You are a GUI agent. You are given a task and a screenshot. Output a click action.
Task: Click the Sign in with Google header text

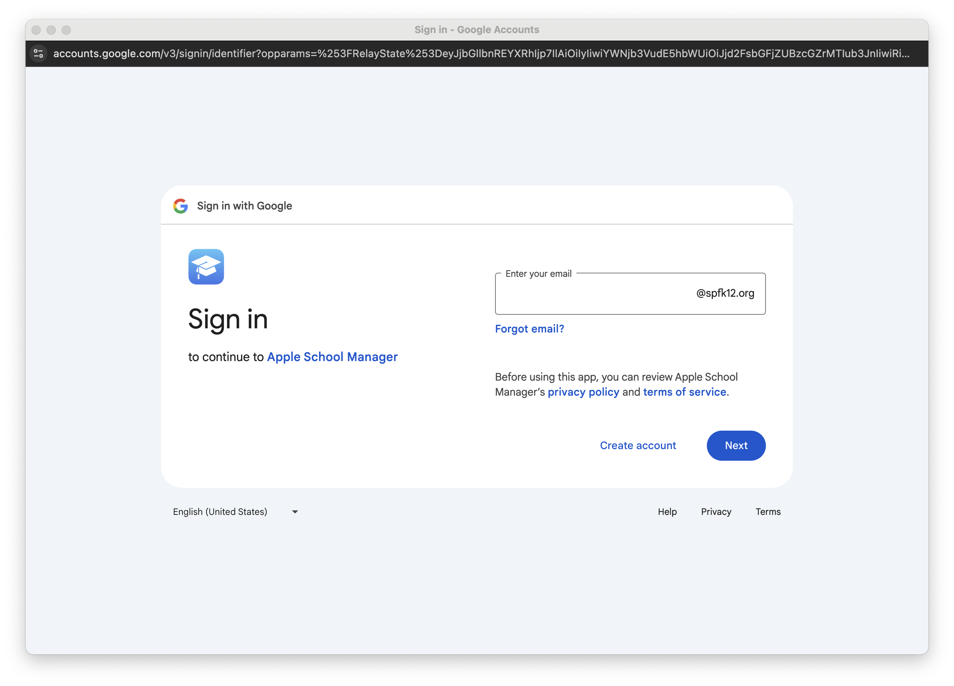245,206
